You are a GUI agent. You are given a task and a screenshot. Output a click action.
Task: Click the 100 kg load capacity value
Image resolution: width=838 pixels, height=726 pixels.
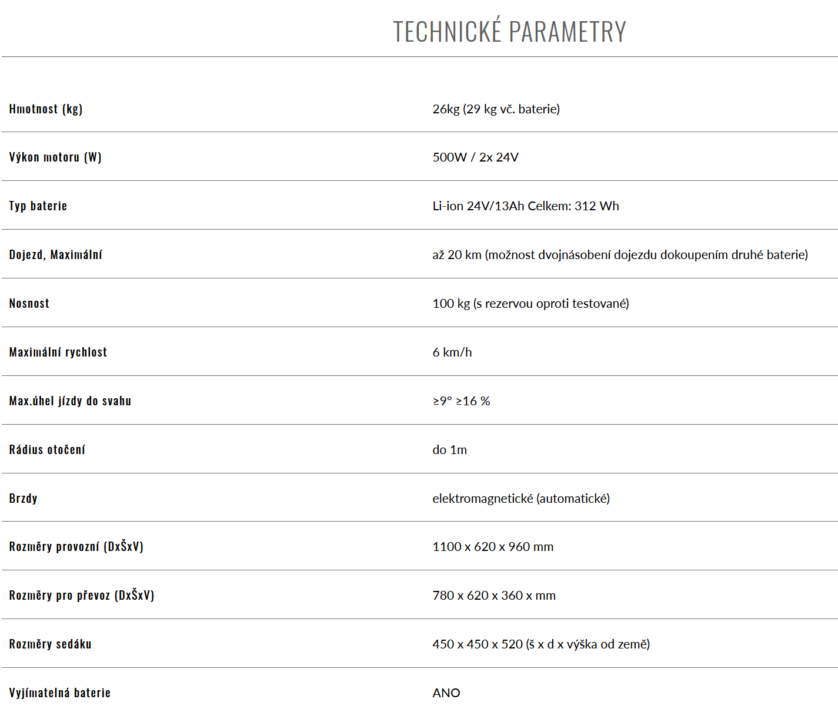click(x=530, y=304)
